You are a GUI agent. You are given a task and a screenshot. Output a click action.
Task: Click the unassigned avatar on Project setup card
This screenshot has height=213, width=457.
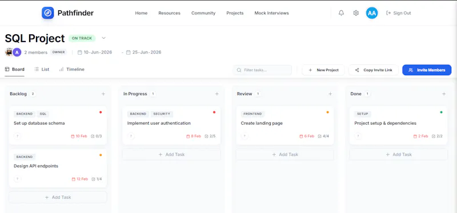[358, 136]
